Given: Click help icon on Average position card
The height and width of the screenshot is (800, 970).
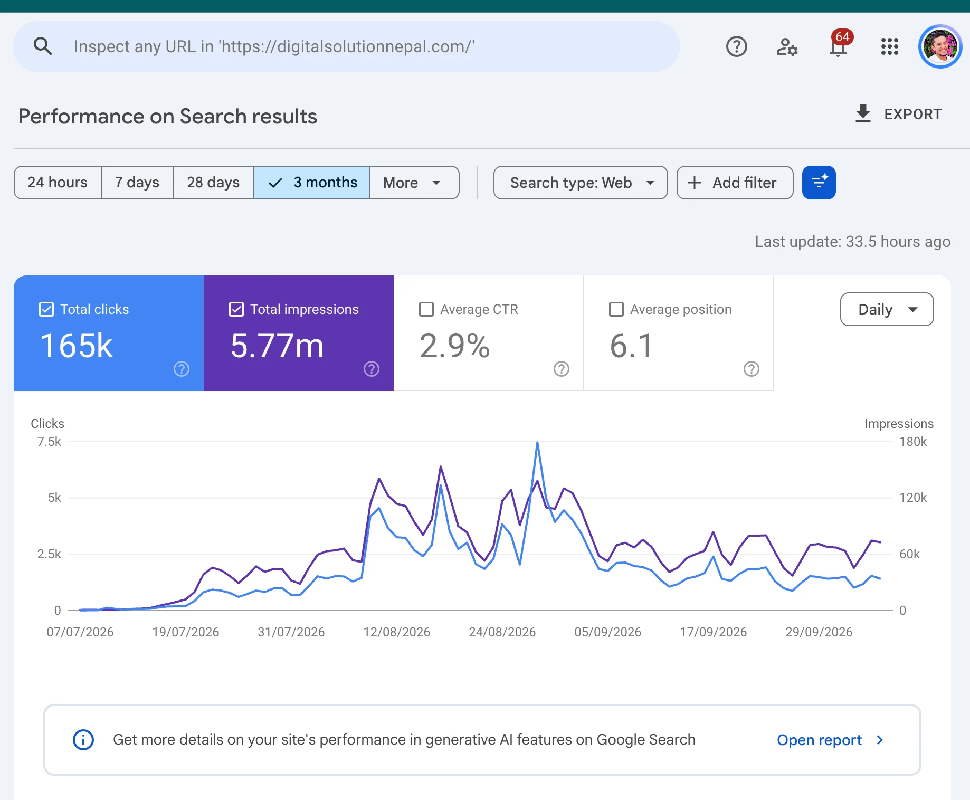Looking at the screenshot, I should click(x=752, y=369).
